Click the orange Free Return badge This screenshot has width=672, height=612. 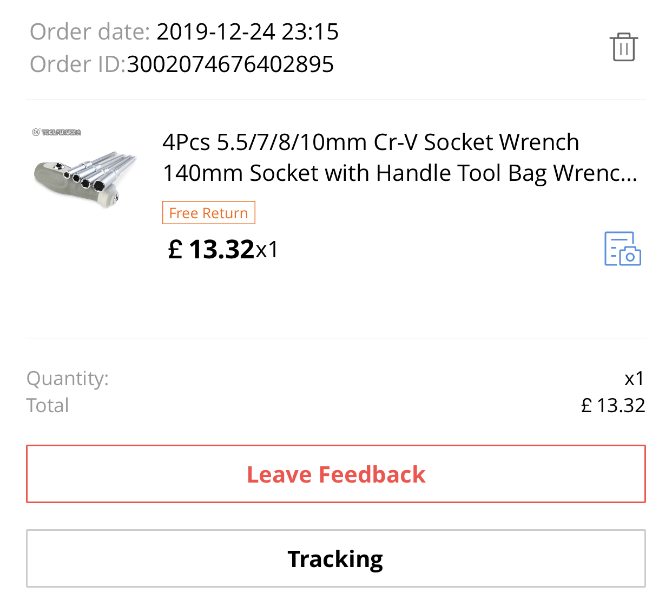coord(208,213)
